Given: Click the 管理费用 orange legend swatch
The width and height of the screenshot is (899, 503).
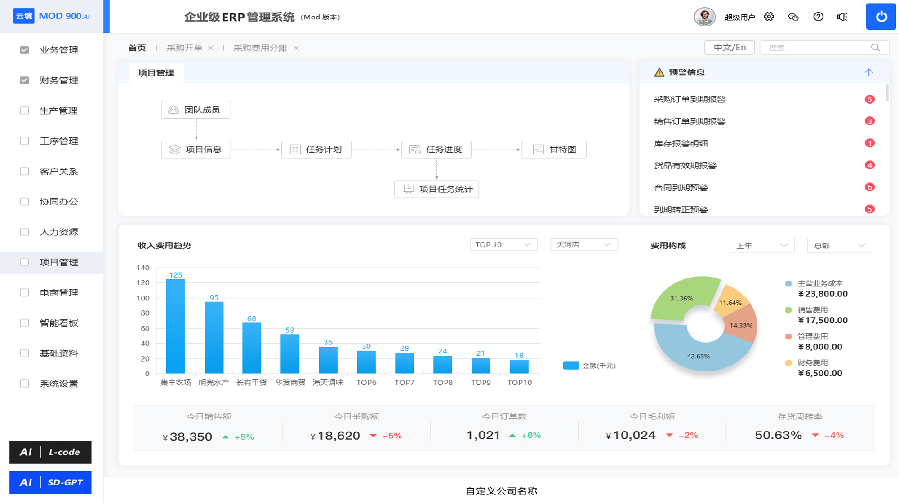Looking at the screenshot, I should click(x=788, y=336).
